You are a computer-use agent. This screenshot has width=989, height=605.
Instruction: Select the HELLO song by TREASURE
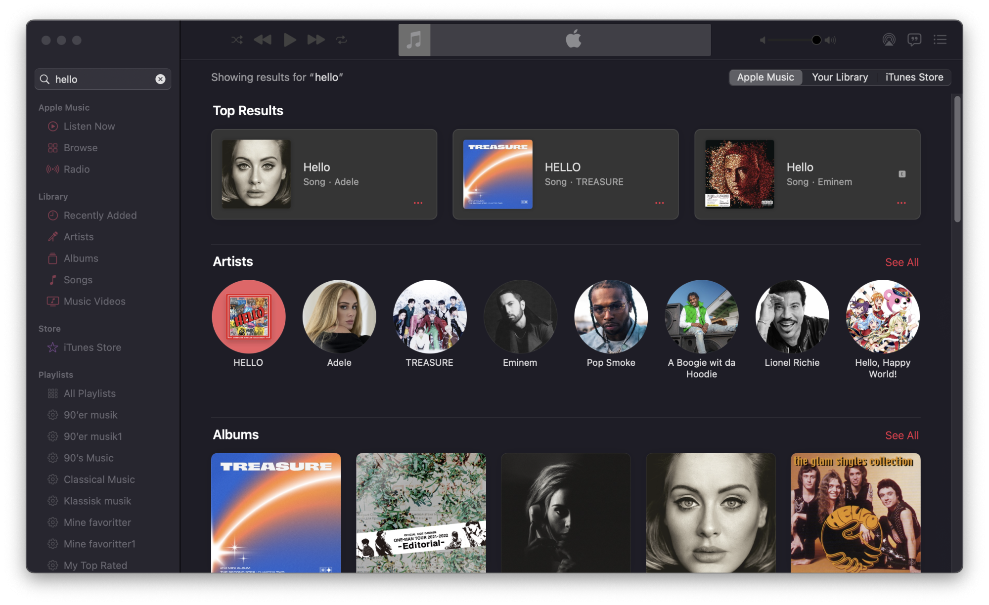click(x=565, y=174)
